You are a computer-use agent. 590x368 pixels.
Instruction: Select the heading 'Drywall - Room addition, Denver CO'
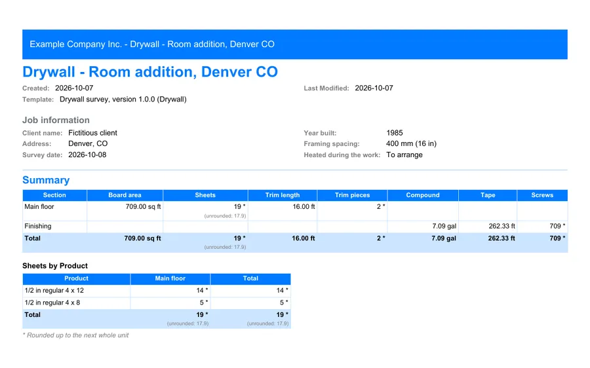(x=149, y=72)
